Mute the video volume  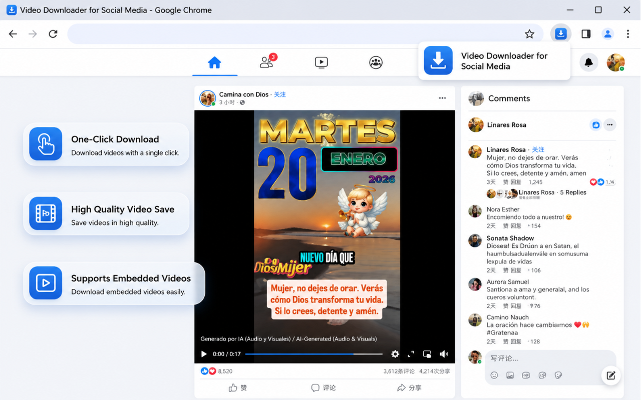(444, 354)
